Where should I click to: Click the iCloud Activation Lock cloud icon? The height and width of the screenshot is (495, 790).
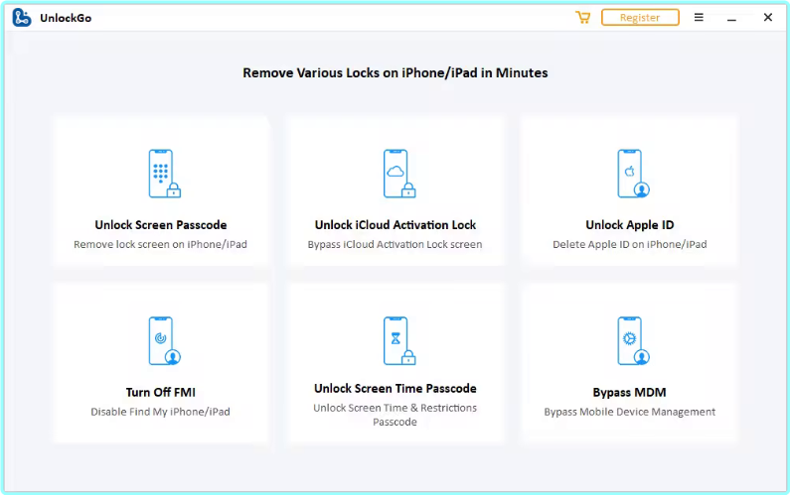tap(397, 175)
